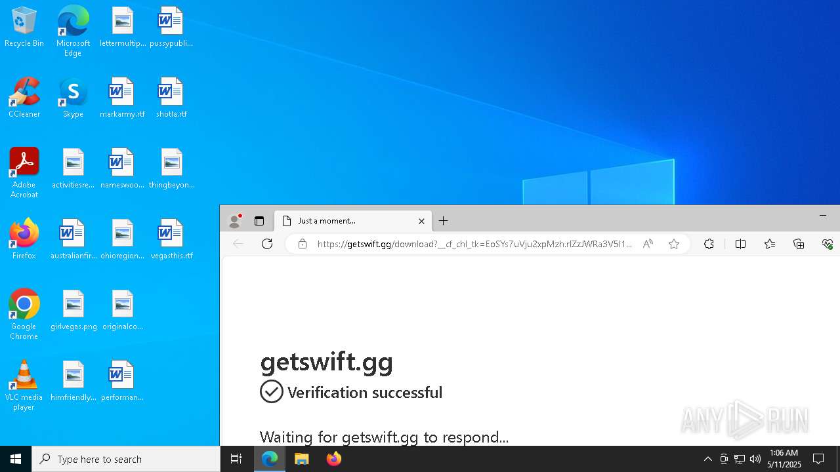
Task: Click the getswift.gg heading text
Action: click(x=327, y=363)
